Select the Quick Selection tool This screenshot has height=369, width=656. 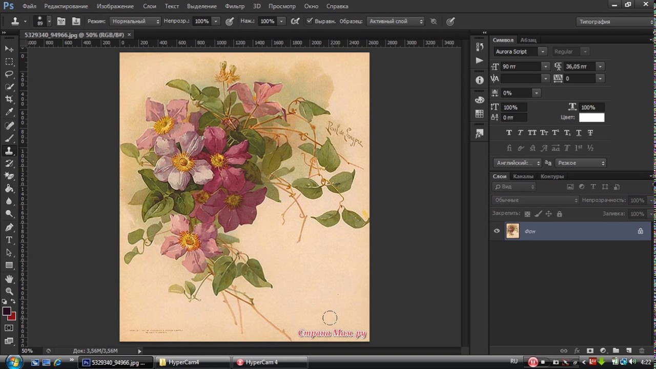pyautogui.click(x=9, y=87)
